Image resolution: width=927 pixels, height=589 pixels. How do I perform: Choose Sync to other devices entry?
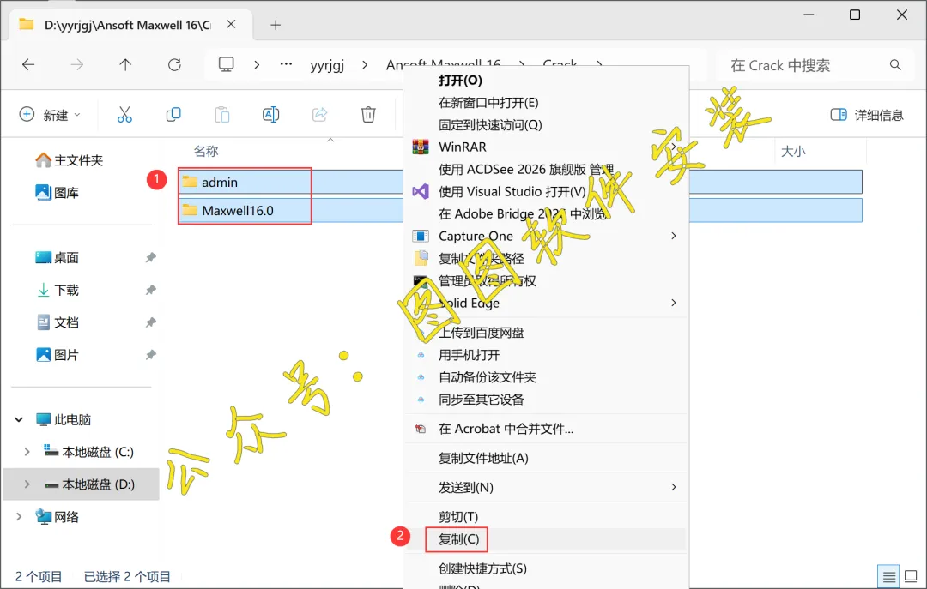(545, 400)
